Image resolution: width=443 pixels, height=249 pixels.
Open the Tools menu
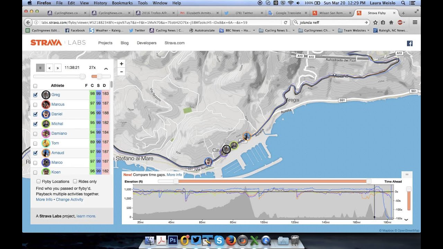(143, 3)
